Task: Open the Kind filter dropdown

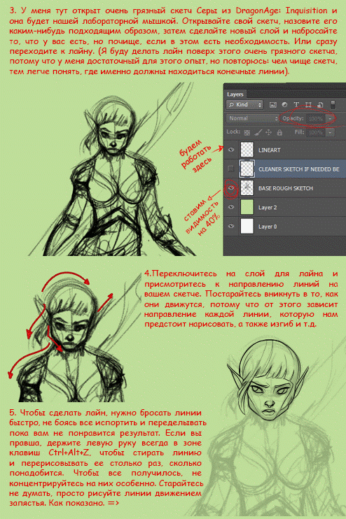Action: click(x=244, y=105)
